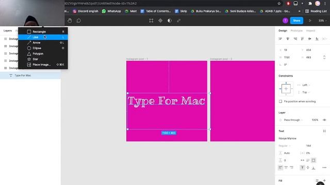This screenshot has width=330, height=185.
Task: Toggle constrain proportions link icon
Action: [x=324, y=57]
